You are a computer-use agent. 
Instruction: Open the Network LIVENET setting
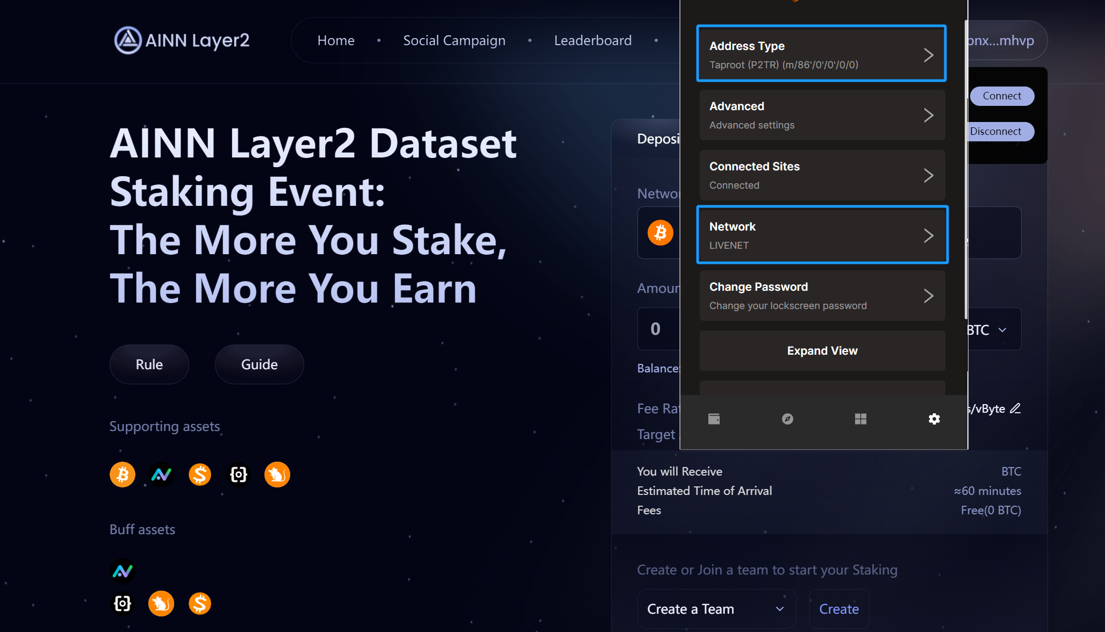(x=822, y=234)
